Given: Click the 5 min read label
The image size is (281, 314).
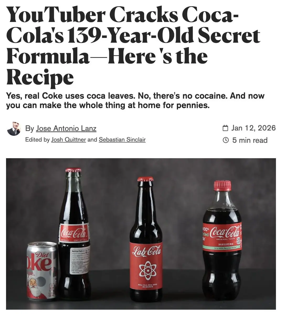Looking at the screenshot, I should click(250, 140).
